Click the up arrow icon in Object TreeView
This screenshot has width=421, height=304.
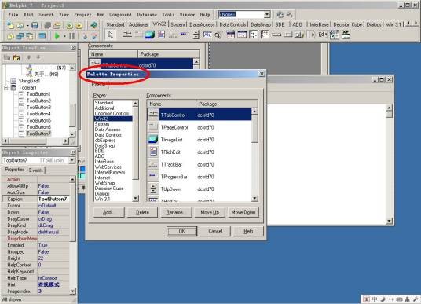(29, 57)
